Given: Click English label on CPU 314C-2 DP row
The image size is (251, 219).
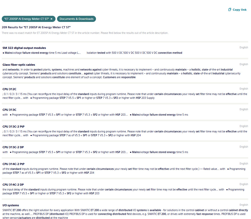Looking at the screenshot, I should (244, 184).
